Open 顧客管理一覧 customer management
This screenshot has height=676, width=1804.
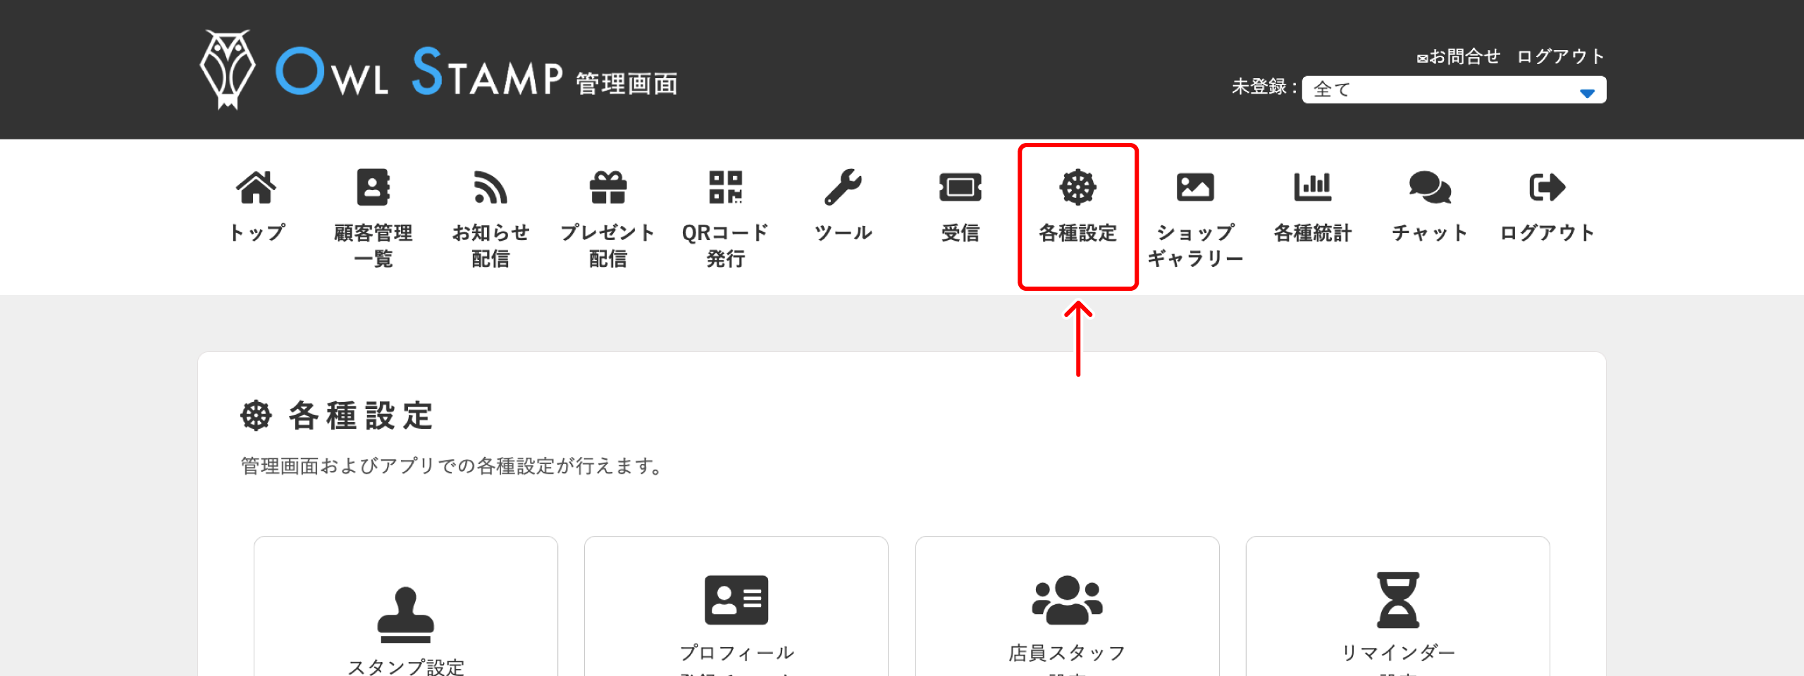pyautogui.click(x=373, y=211)
